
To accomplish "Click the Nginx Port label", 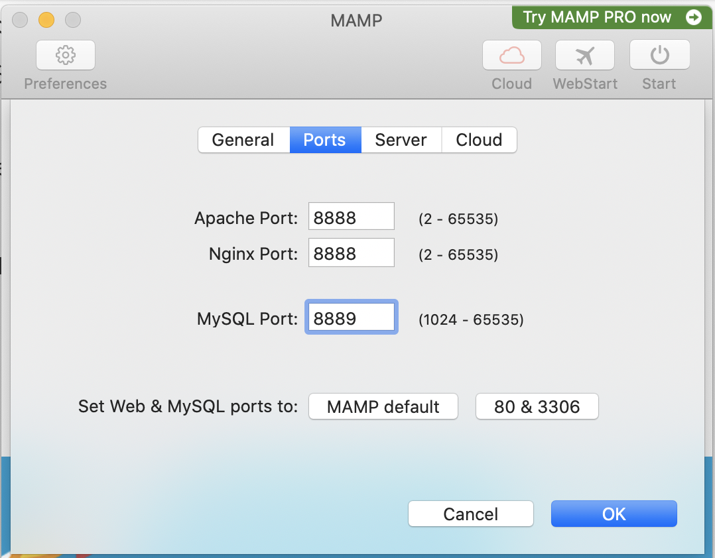I will [x=253, y=254].
